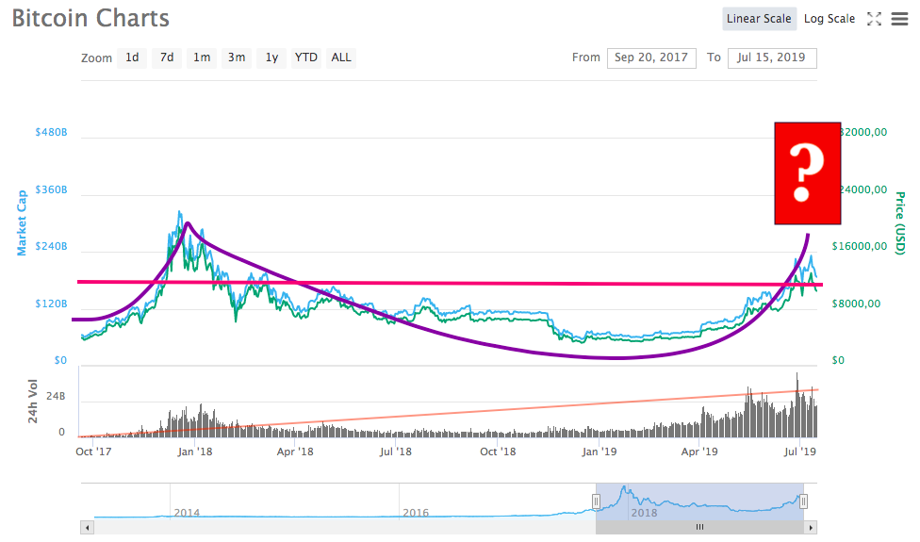920x542 pixels.
Task: Click the $120B axis label
Action: coord(51,304)
